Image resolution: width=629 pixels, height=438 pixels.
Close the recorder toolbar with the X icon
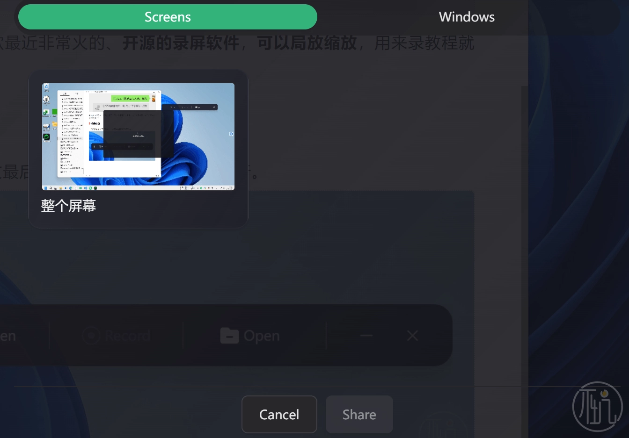click(412, 336)
